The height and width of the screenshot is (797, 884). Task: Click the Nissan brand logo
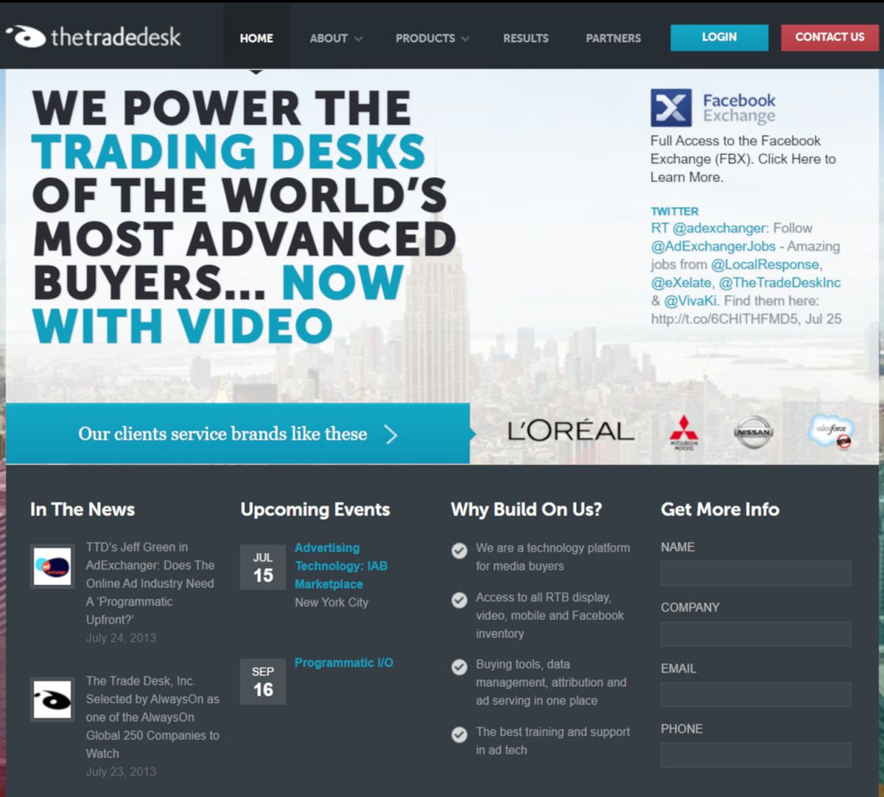click(x=753, y=432)
